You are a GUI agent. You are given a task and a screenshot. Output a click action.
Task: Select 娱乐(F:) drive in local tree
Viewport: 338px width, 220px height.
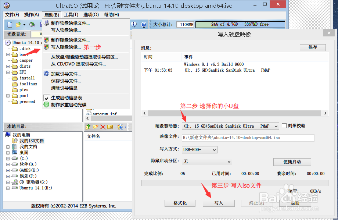click(x=28, y=176)
